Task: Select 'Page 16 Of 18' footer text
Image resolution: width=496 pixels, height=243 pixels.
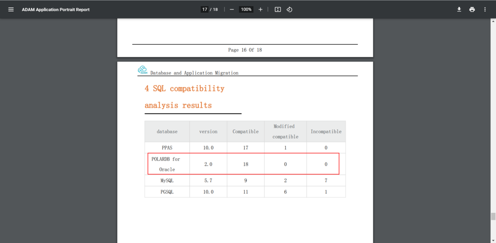Action: (245, 50)
